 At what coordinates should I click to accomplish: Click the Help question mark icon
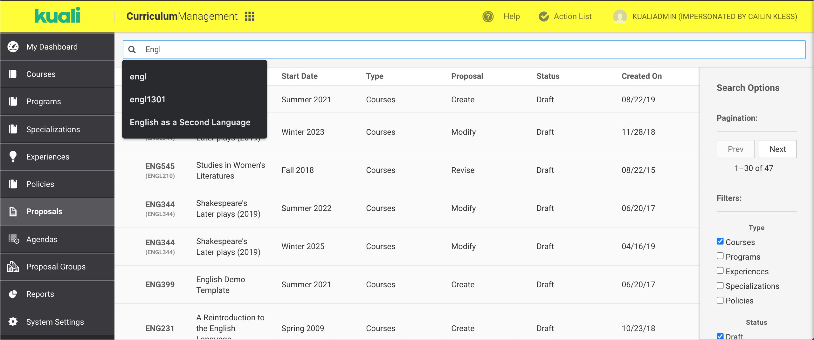(488, 16)
